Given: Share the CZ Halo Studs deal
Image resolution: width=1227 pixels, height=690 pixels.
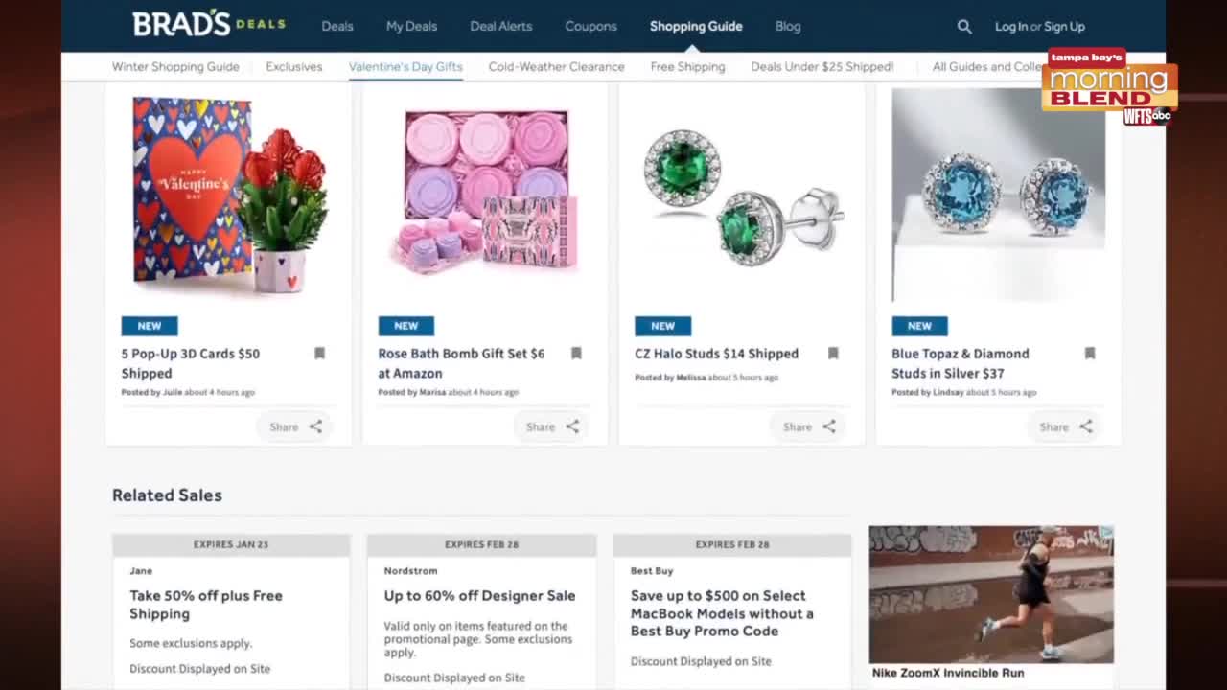Looking at the screenshot, I should point(809,426).
